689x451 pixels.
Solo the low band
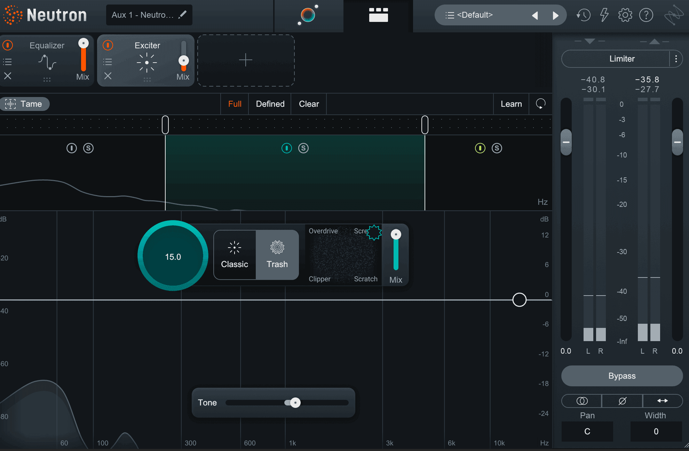[x=88, y=148]
